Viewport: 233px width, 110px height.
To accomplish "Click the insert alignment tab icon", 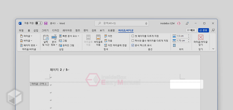I will coord(174,45).
